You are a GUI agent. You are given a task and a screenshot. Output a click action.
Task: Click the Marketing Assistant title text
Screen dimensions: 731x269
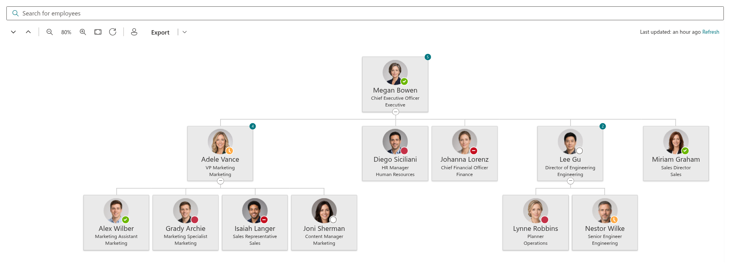(116, 236)
